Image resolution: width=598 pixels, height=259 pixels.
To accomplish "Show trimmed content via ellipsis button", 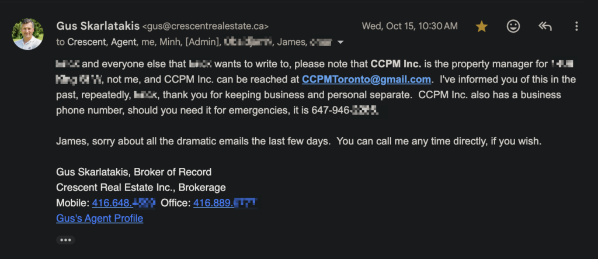I will [65, 240].
